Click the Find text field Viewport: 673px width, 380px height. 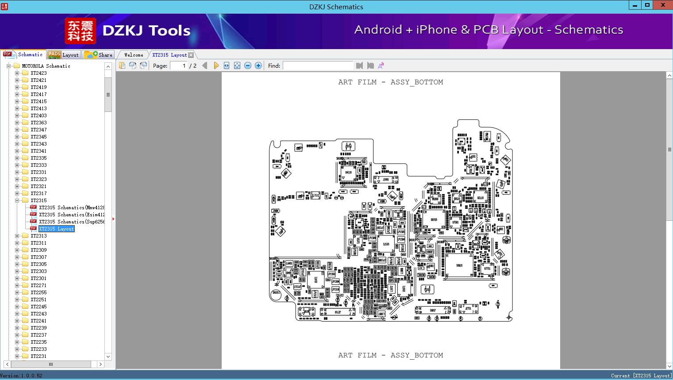318,65
